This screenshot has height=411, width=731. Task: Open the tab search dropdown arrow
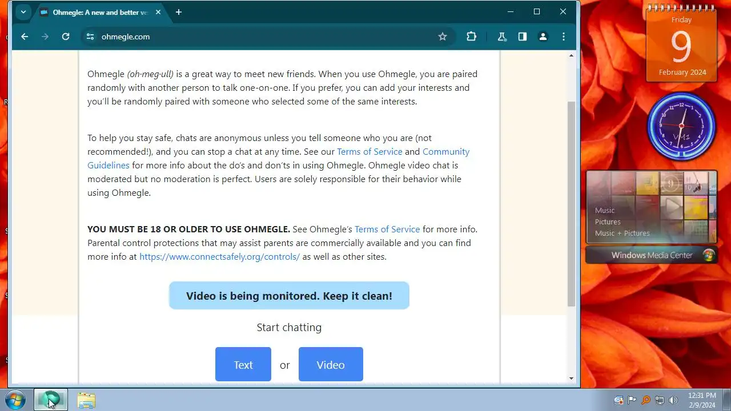(23, 12)
